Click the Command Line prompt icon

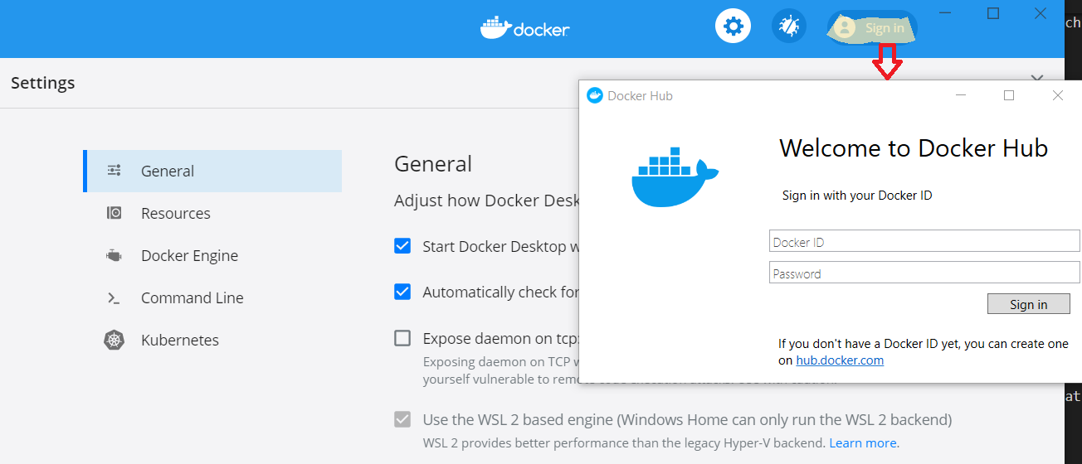115,297
